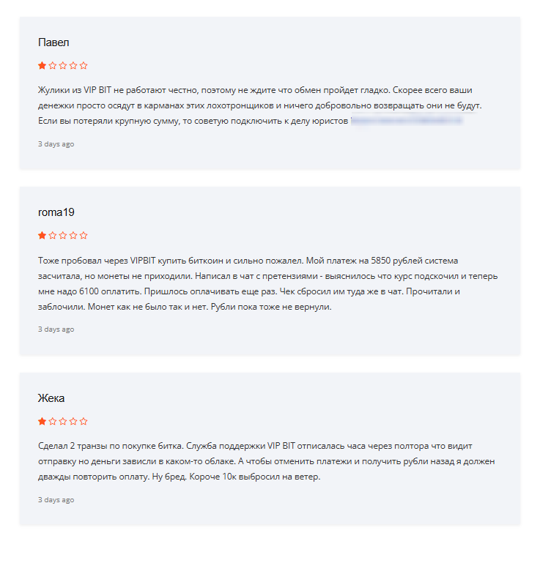The image size is (540, 563).
Task: Click the third star in Жека's review
Action: (63, 422)
